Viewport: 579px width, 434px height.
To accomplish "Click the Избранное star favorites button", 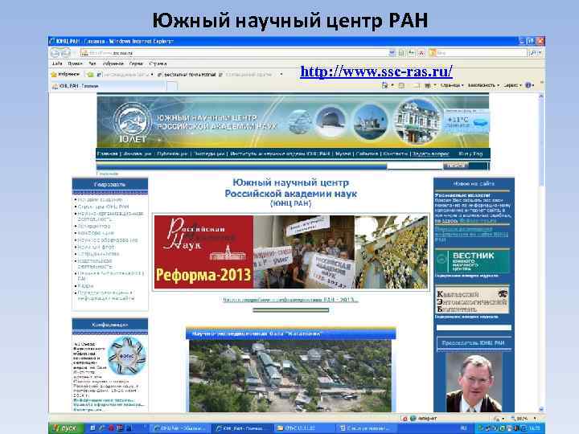I will pos(65,74).
